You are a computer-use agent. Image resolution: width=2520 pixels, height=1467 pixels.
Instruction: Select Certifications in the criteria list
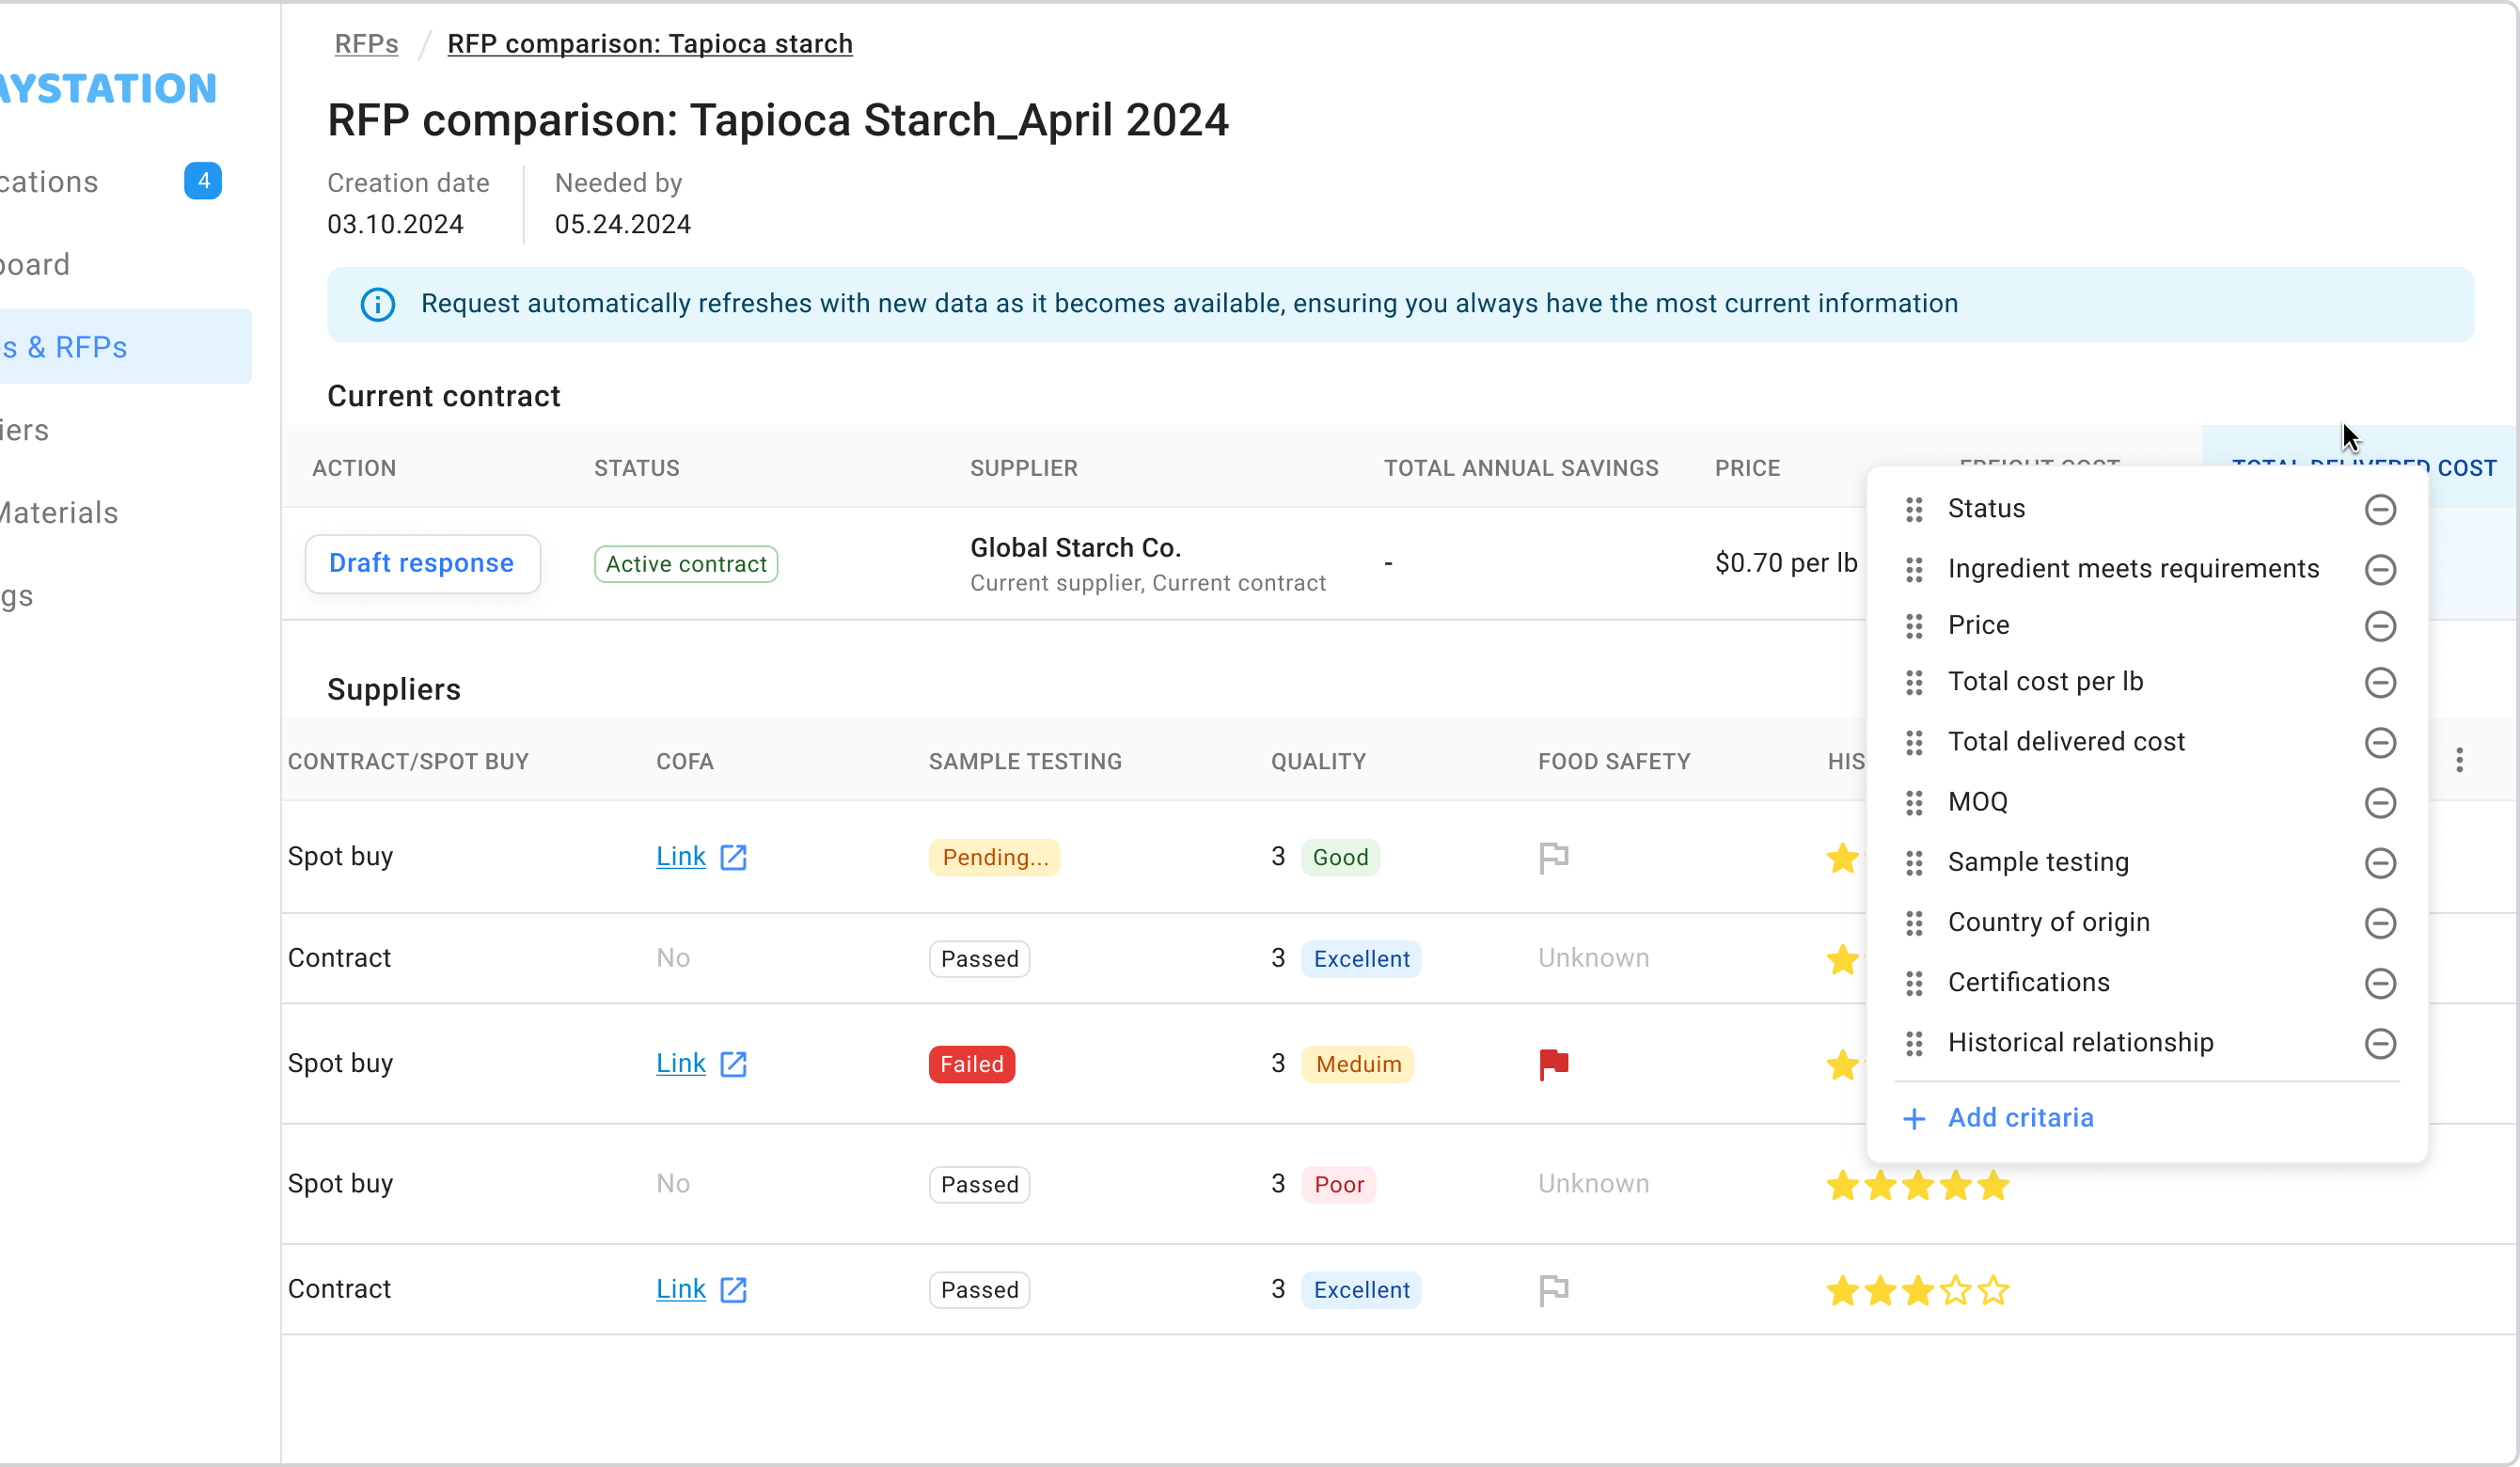[x=2028, y=983]
